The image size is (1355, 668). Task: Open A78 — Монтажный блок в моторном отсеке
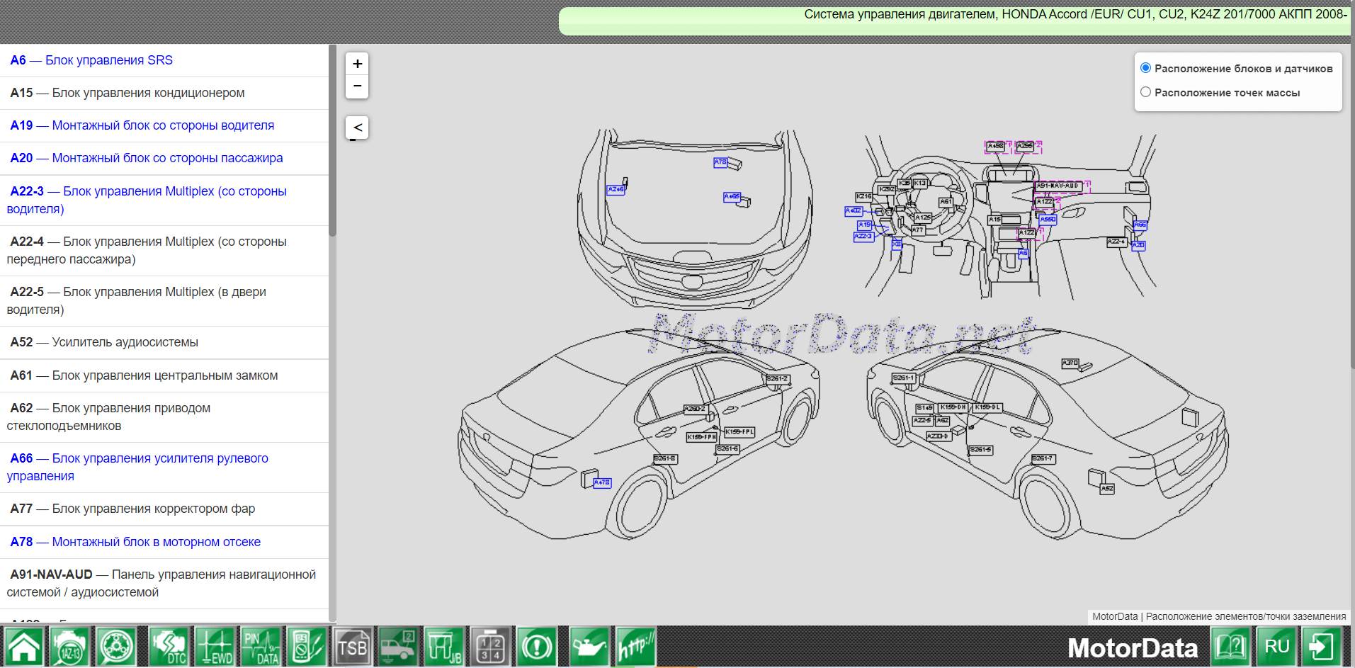pos(164,542)
